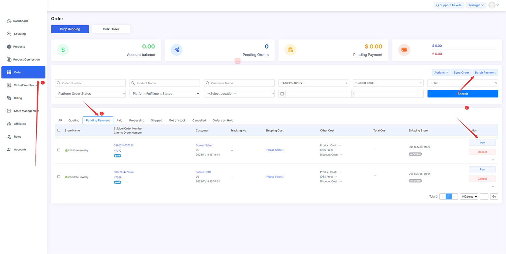Click the Sourcing magnifier icon
Image resolution: width=506 pixels, height=254 pixels.
point(9,34)
